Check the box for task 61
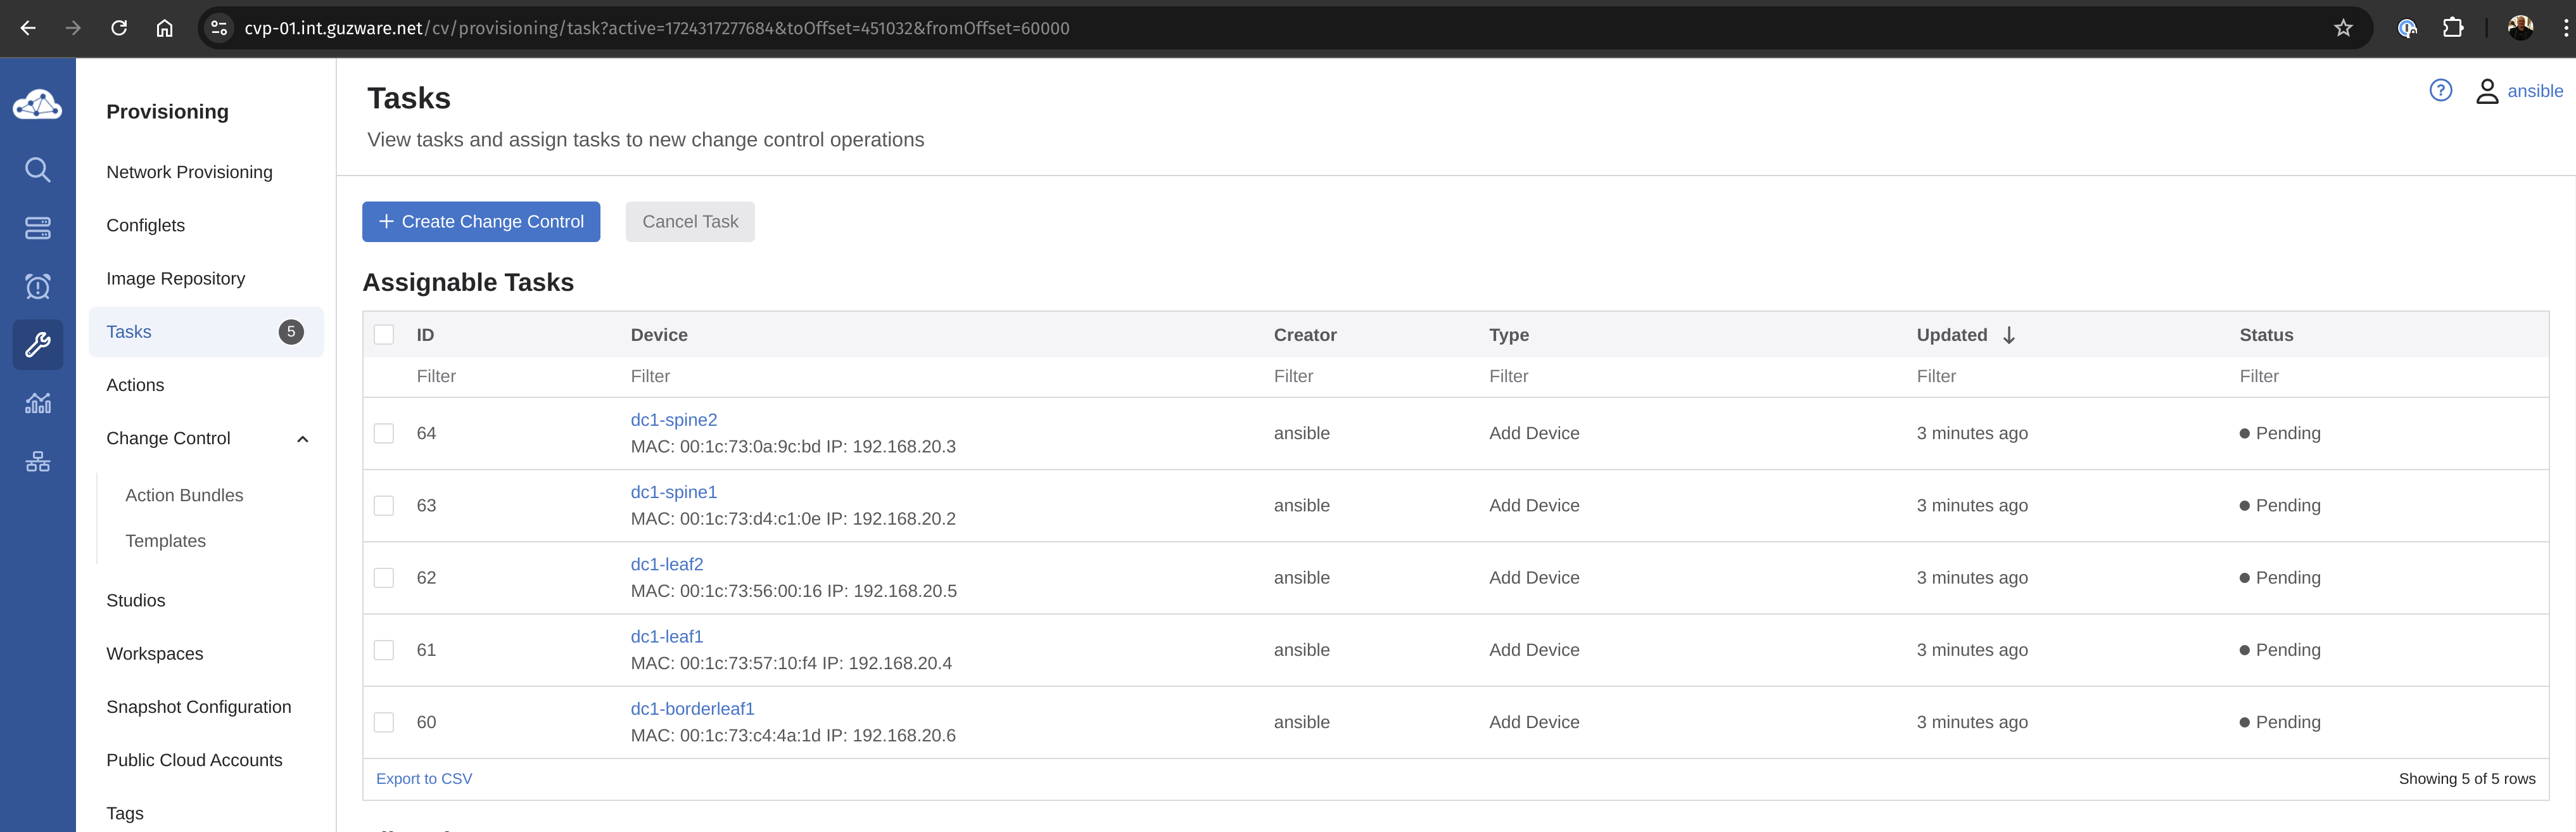The image size is (2576, 832). coord(384,650)
